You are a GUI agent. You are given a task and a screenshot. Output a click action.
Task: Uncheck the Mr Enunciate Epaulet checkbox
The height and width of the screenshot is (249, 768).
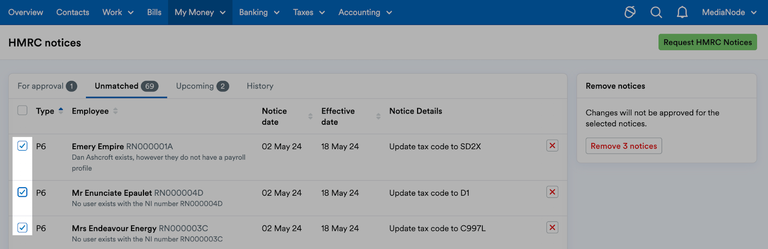coord(23,192)
